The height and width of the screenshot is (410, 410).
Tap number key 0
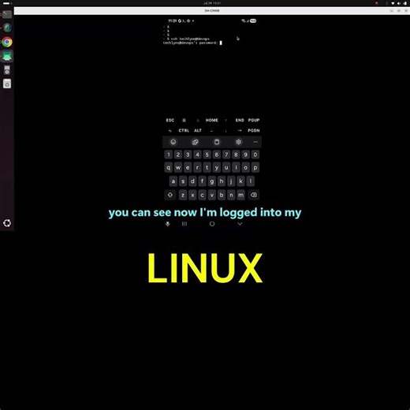tap(255, 155)
